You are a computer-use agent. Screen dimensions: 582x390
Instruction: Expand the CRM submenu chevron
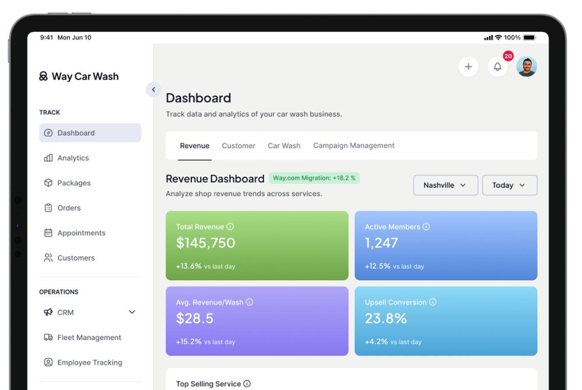pos(132,312)
